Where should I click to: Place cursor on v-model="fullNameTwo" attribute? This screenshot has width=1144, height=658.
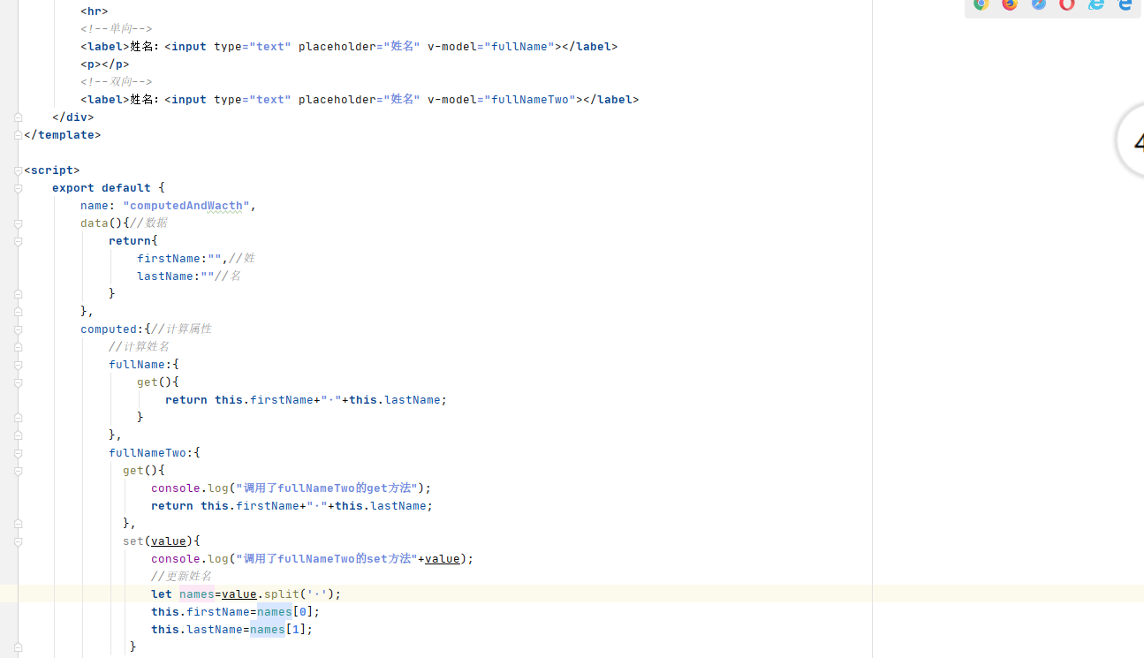[x=502, y=99]
